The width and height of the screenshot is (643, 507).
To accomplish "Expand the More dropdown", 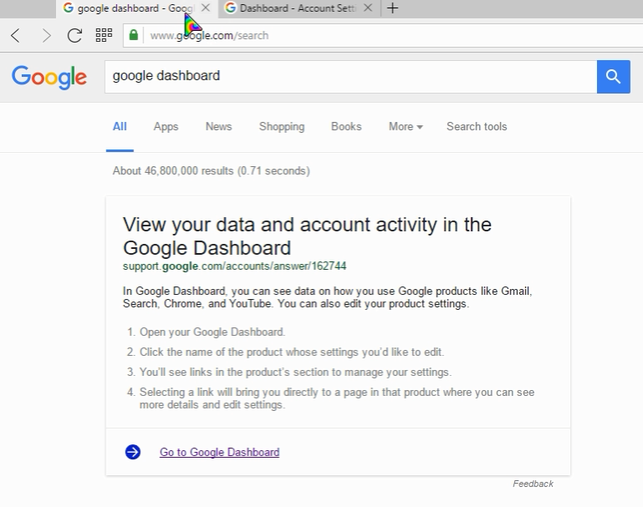I will 406,127.
